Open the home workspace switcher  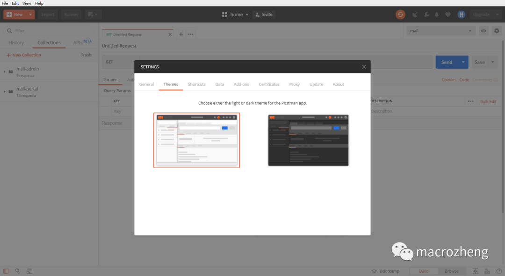235,14
